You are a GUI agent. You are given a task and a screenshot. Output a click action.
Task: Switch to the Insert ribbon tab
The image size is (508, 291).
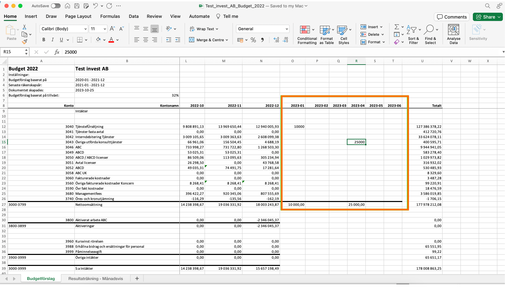[31, 16]
